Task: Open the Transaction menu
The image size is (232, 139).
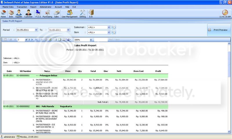Action: 22,7
